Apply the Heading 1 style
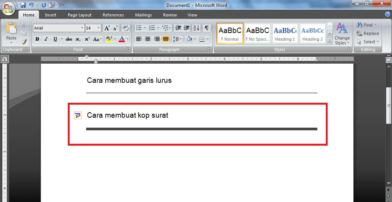This screenshot has width=392, height=202. point(285,34)
